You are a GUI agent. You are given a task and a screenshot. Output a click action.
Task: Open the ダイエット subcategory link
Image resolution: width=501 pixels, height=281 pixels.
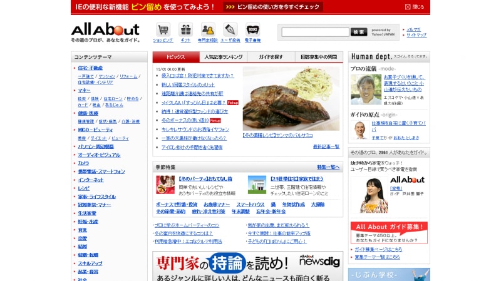[x=98, y=138]
